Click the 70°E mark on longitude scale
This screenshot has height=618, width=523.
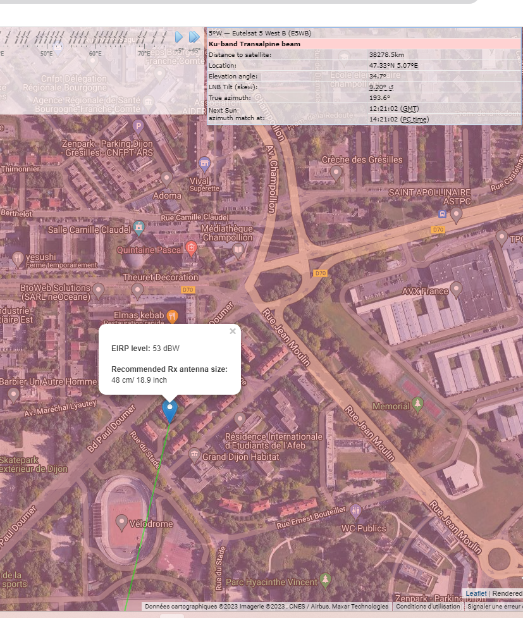pyautogui.click(x=144, y=53)
